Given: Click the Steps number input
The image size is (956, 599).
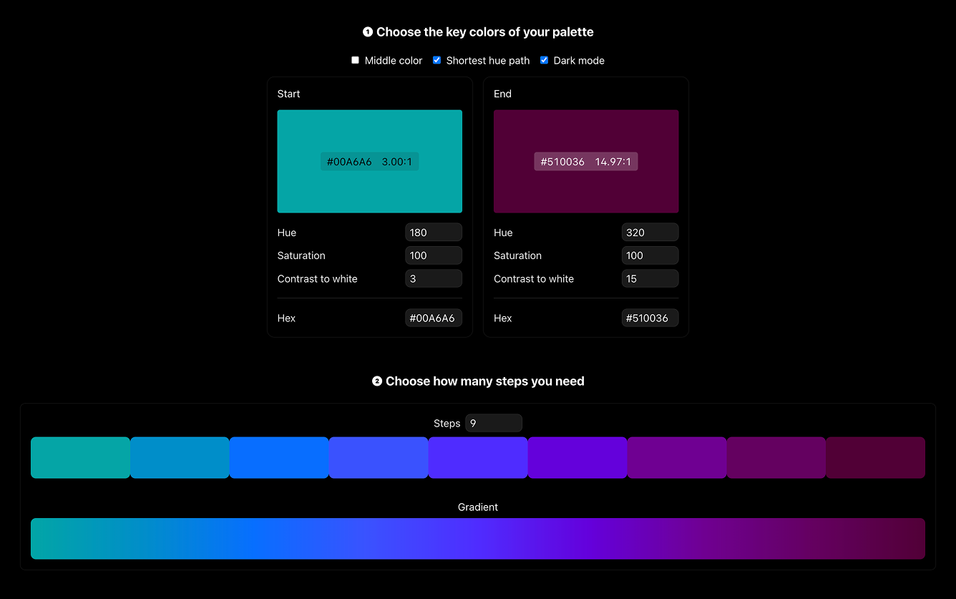Looking at the screenshot, I should [x=493, y=423].
